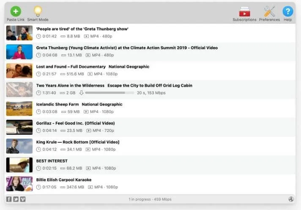Click the download arrow icon for Two Years Alone

(x=82, y=93)
